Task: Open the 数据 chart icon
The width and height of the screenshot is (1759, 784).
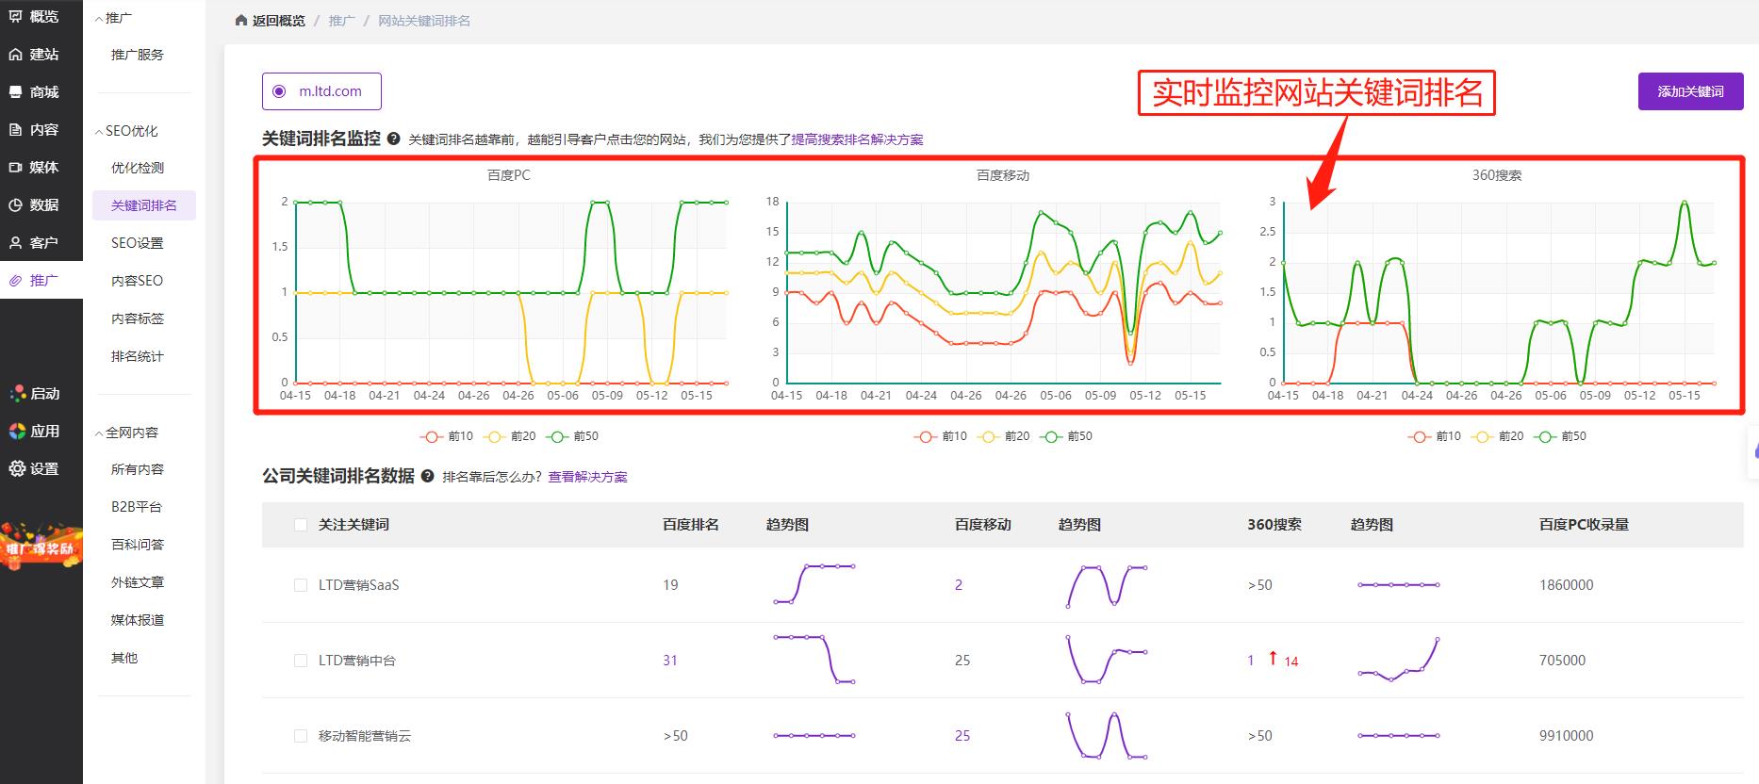Action: point(16,205)
